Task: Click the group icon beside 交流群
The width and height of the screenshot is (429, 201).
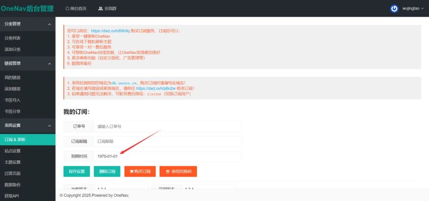Action: (100, 9)
